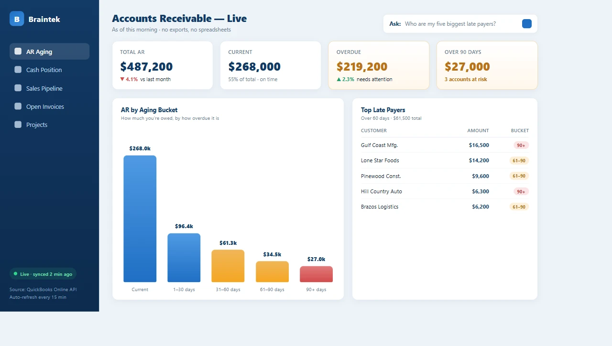Click the Braintek logo icon

pyautogui.click(x=17, y=19)
